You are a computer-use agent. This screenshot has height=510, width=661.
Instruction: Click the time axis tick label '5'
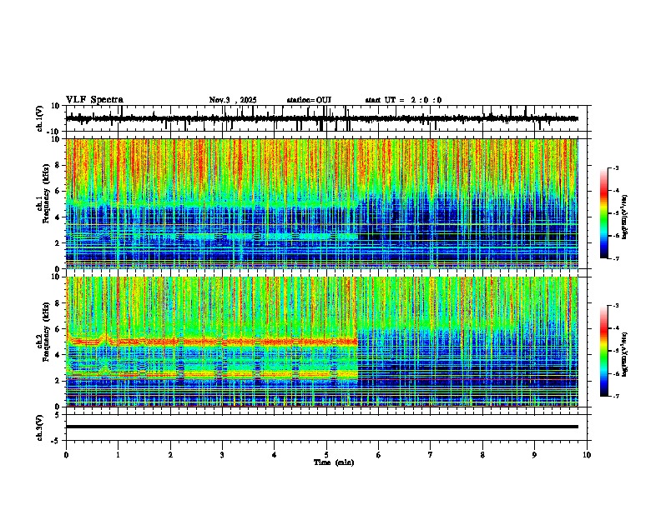326,455
